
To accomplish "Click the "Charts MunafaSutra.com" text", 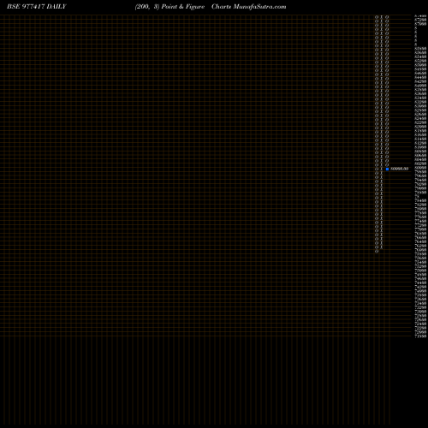I will 249,7.
